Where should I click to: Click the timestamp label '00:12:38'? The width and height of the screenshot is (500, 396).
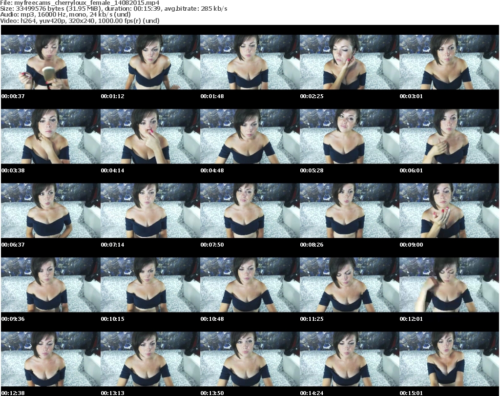[x=13, y=393]
